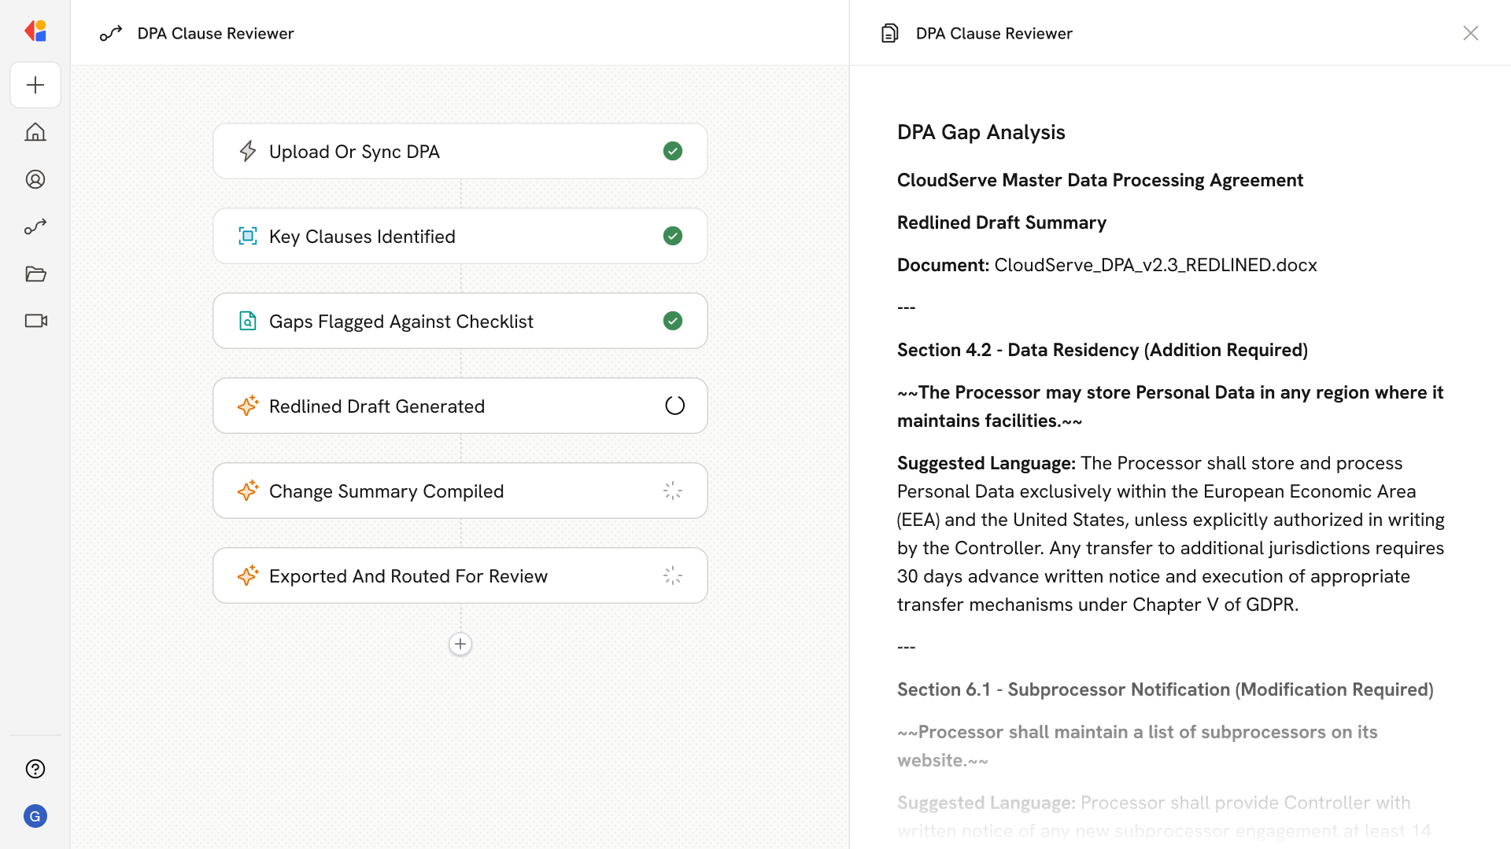Click the app logo at top left
Screen dimensions: 1511x849
(x=35, y=31)
